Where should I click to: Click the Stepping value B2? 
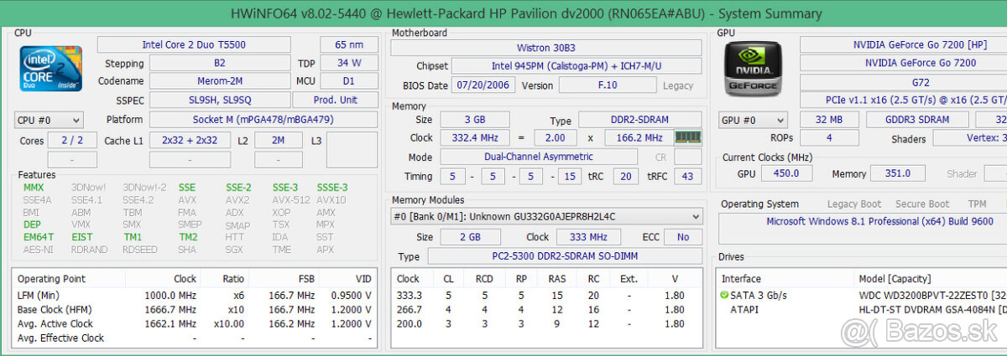tap(220, 63)
